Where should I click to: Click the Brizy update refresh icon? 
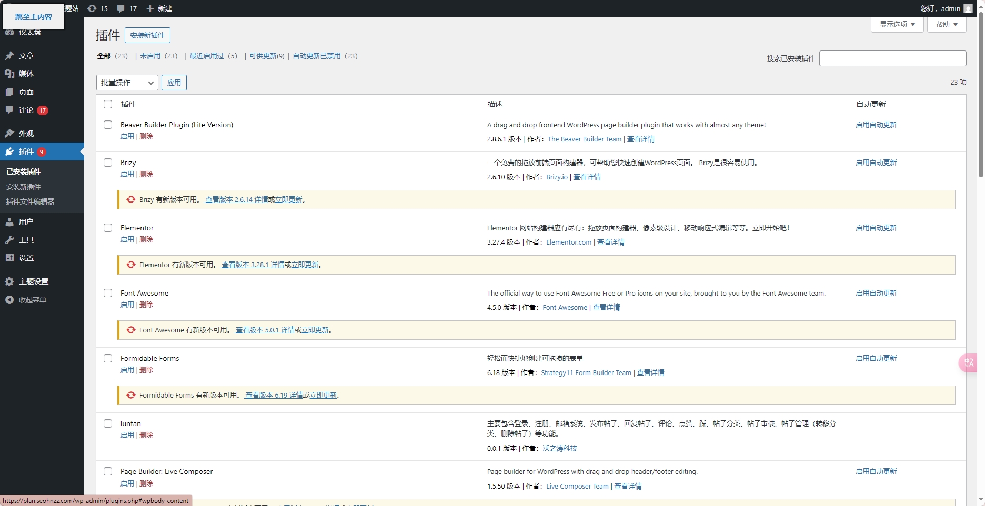[x=131, y=199]
